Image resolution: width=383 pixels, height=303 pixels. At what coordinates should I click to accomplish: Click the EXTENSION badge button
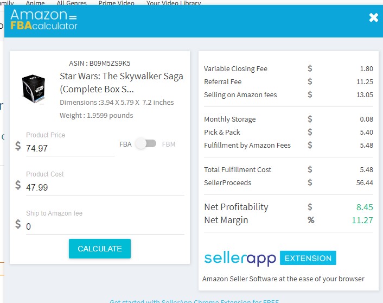(x=308, y=258)
